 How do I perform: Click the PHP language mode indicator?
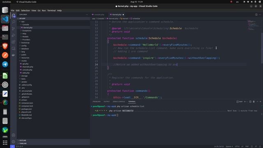(247, 146)
